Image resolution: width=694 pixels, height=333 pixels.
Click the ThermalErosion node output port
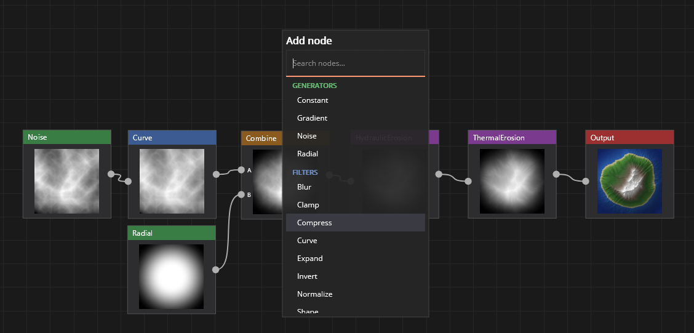556,174
